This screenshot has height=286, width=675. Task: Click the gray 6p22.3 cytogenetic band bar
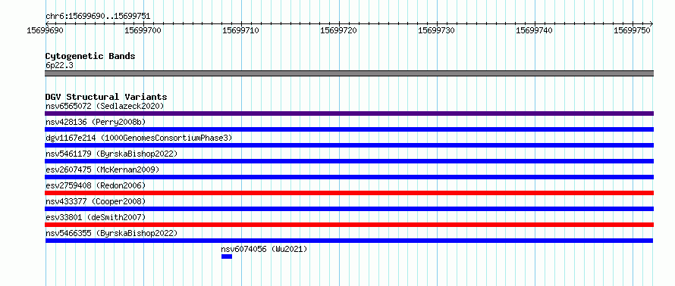[349, 73]
